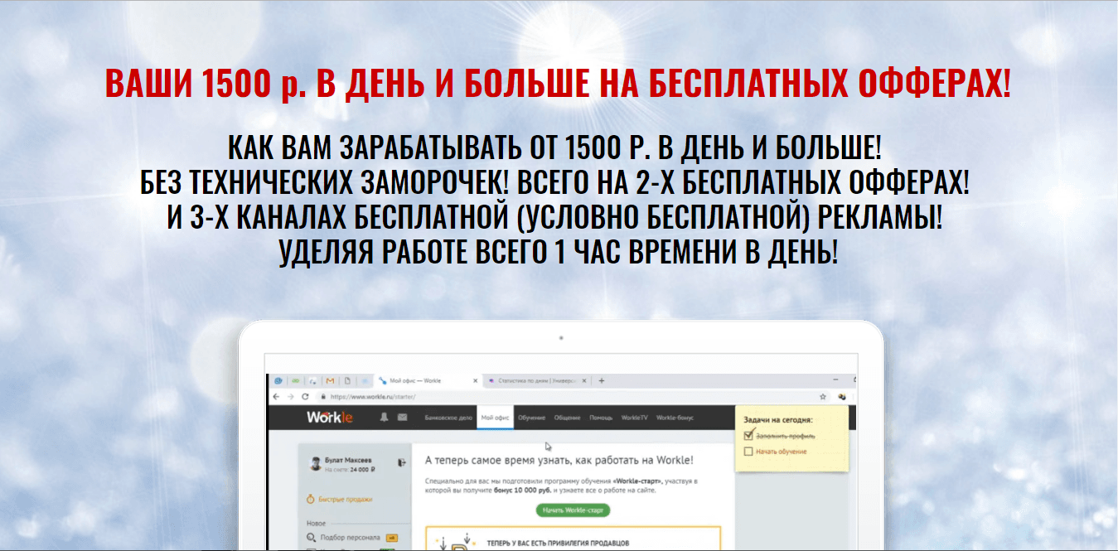Click the browser back arrow
This screenshot has height=551, width=1118.
pyautogui.click(x=276, y=394)
